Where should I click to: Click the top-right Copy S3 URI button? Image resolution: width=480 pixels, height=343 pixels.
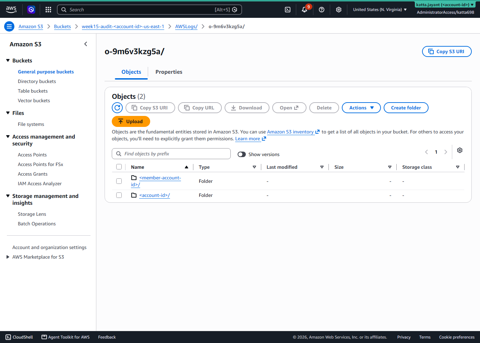[447, 51]
